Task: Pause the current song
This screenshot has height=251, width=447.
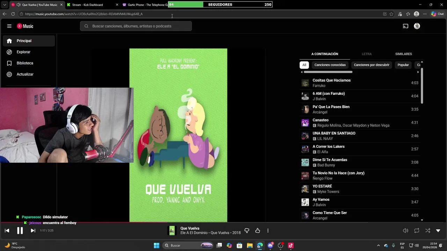Action: tap(20, 230)
